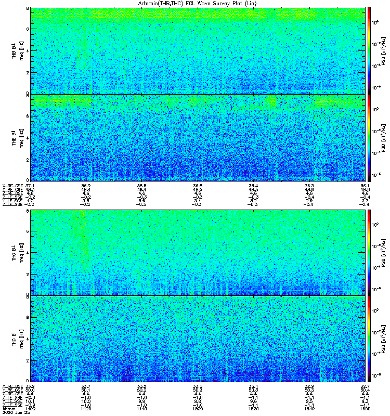Click the 32.7 THC X position value
390x416 pixels.
366,386
